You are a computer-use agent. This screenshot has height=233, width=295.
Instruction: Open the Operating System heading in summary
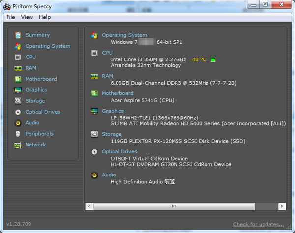pos(124,35)
